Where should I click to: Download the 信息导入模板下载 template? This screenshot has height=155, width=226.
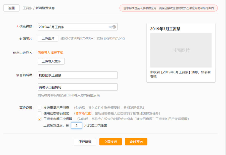click(50, 53)
